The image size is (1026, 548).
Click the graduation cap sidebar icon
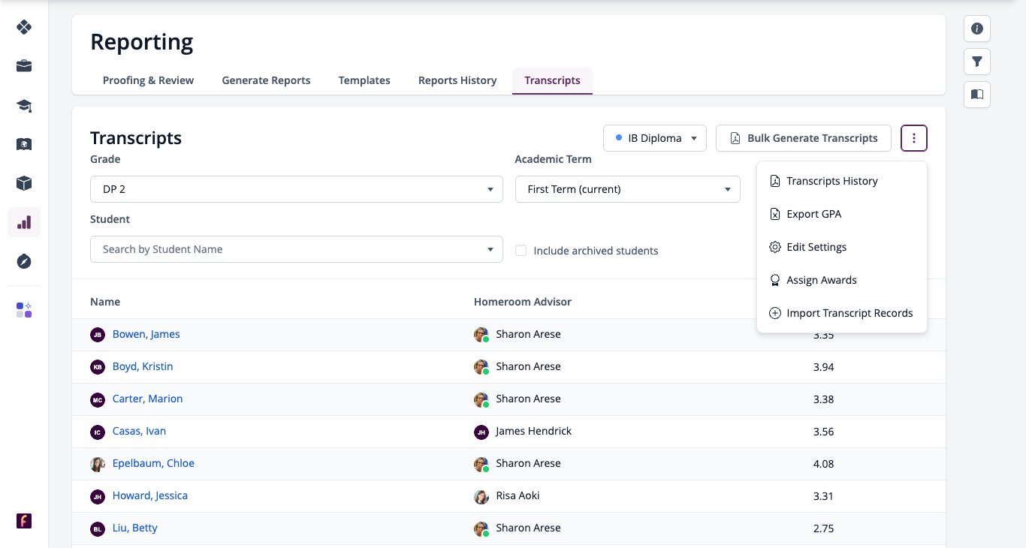tap(24, 105)
